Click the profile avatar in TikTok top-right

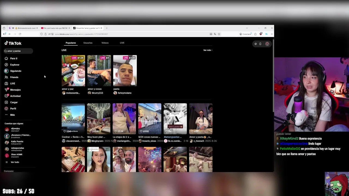[x=267, y=44]
